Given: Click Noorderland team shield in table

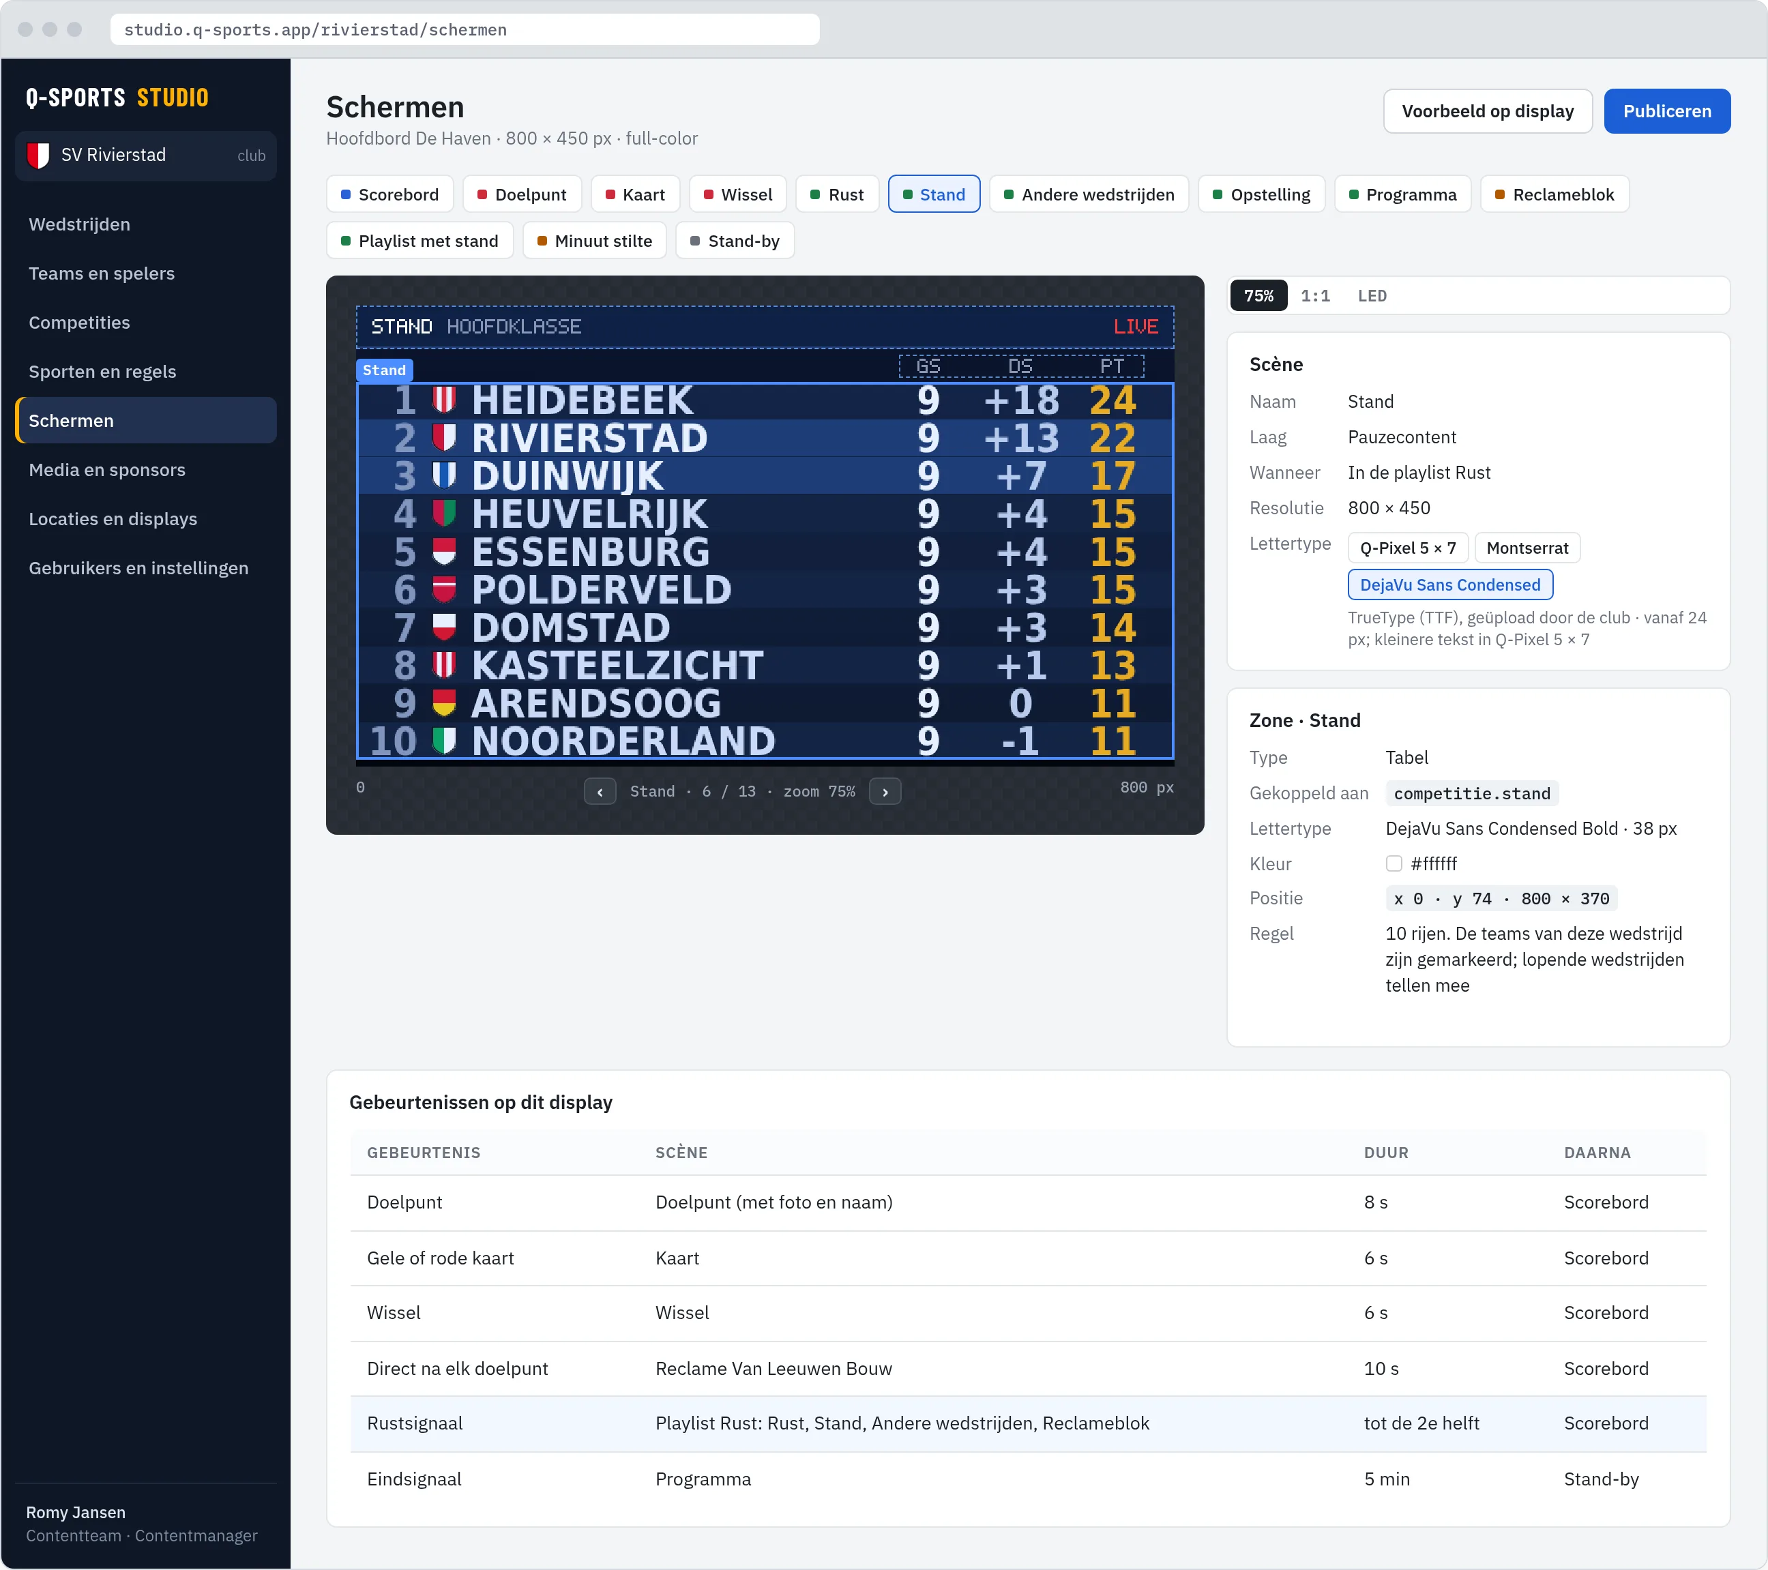Looking at the screenshot, I should tap(444, 741).
